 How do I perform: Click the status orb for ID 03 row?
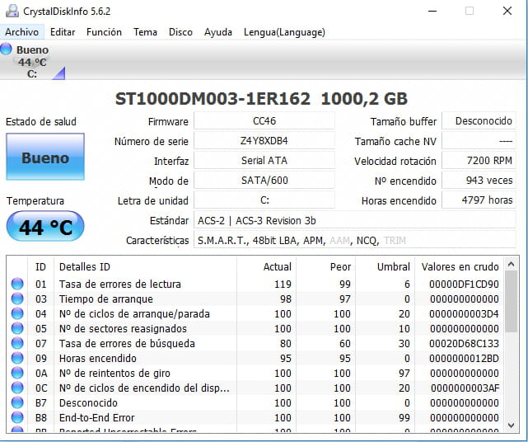tap(17, 299)
